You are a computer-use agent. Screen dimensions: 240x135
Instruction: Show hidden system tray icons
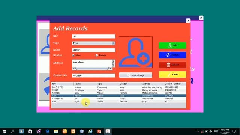198,132
